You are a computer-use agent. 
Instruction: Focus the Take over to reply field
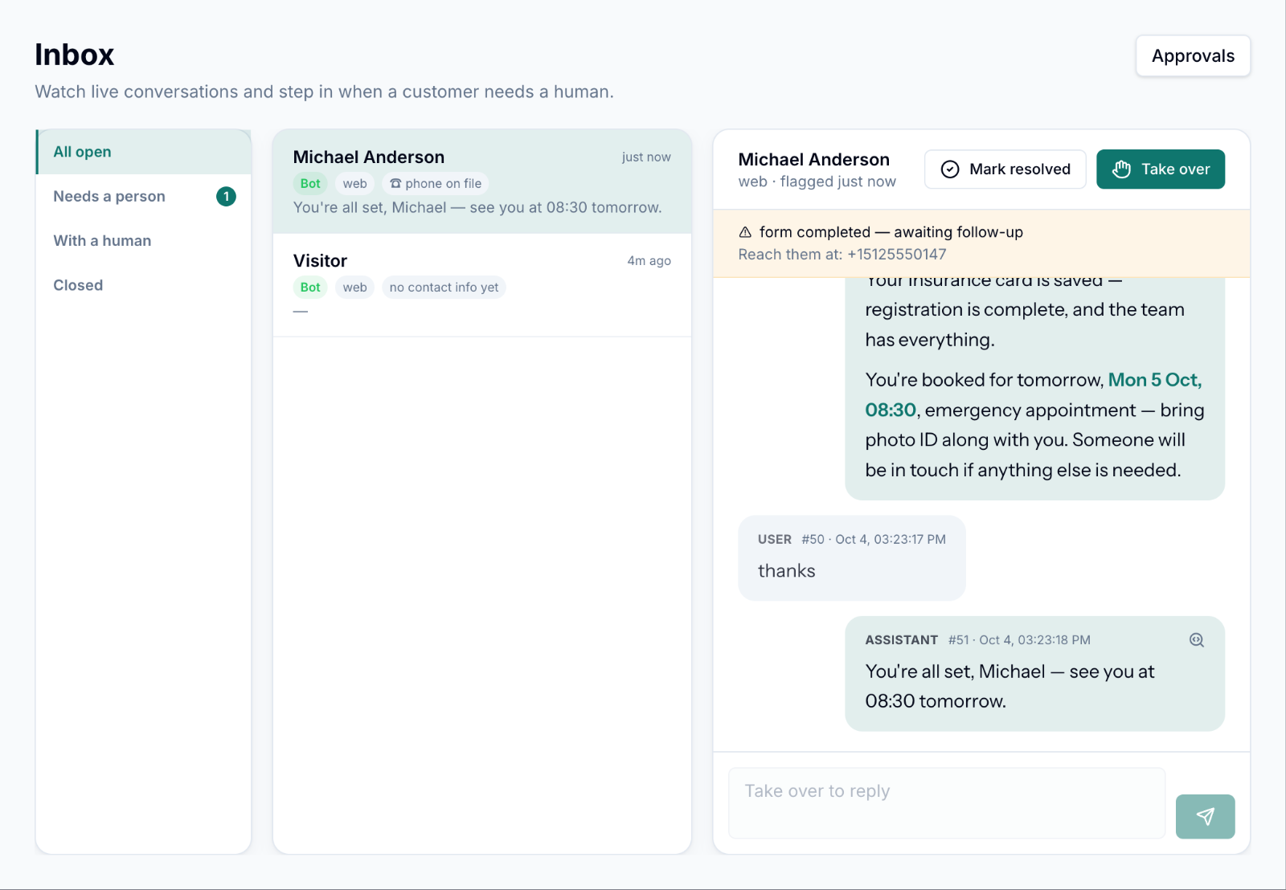[946, 802]
